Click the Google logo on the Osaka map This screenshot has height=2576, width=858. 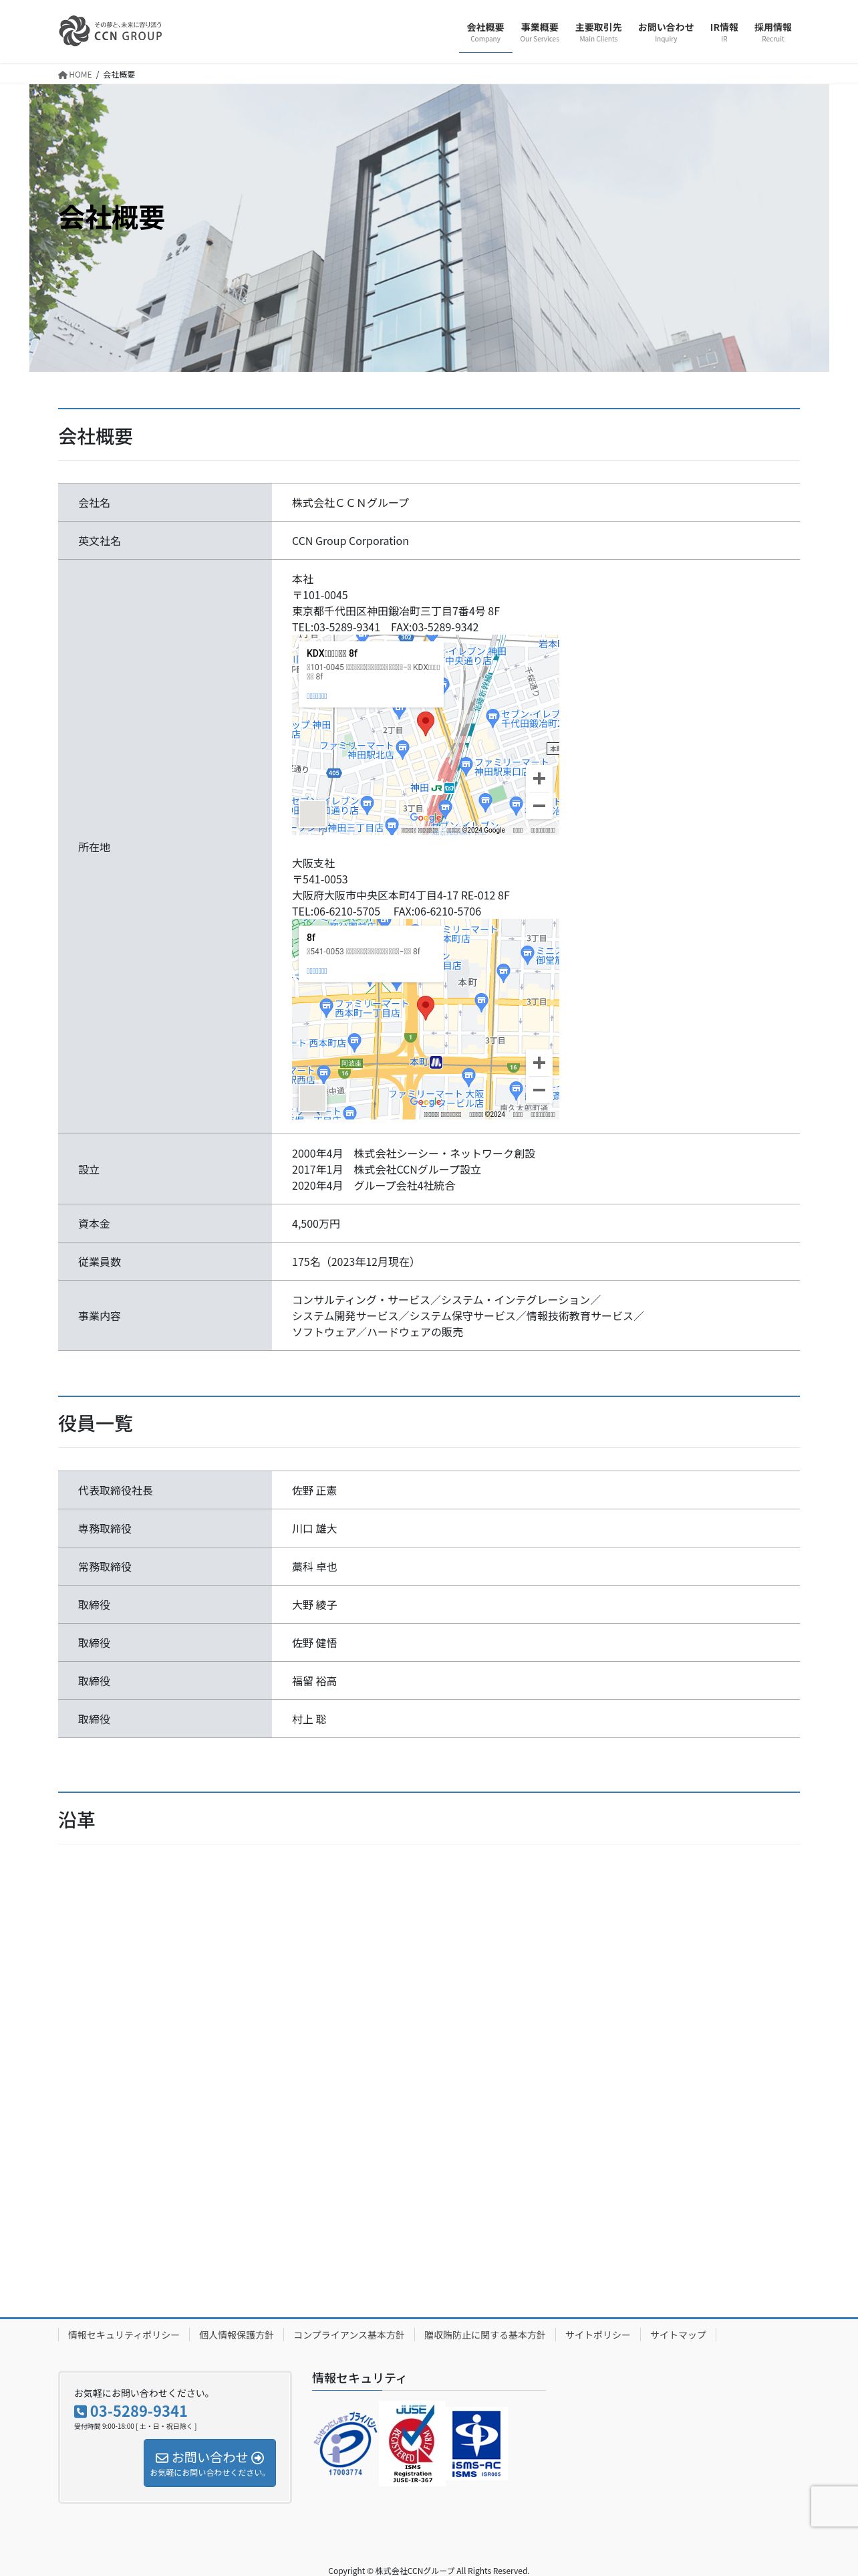click(x=426, y=1101)
